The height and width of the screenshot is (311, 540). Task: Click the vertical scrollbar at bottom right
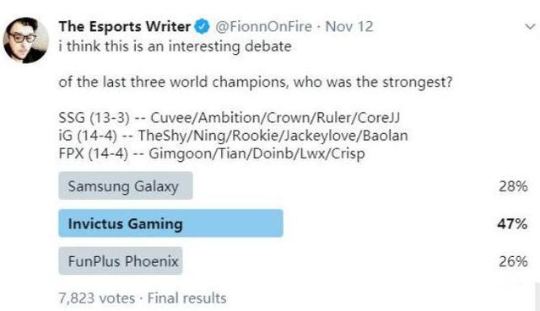click(x=537, y=297)
